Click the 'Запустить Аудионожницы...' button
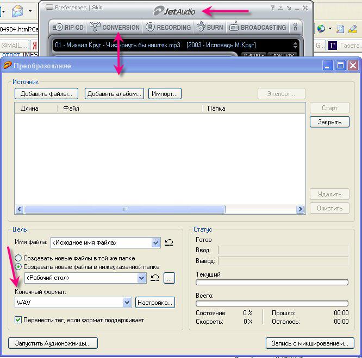Viewport: 362px width, 358px height. 53,343
